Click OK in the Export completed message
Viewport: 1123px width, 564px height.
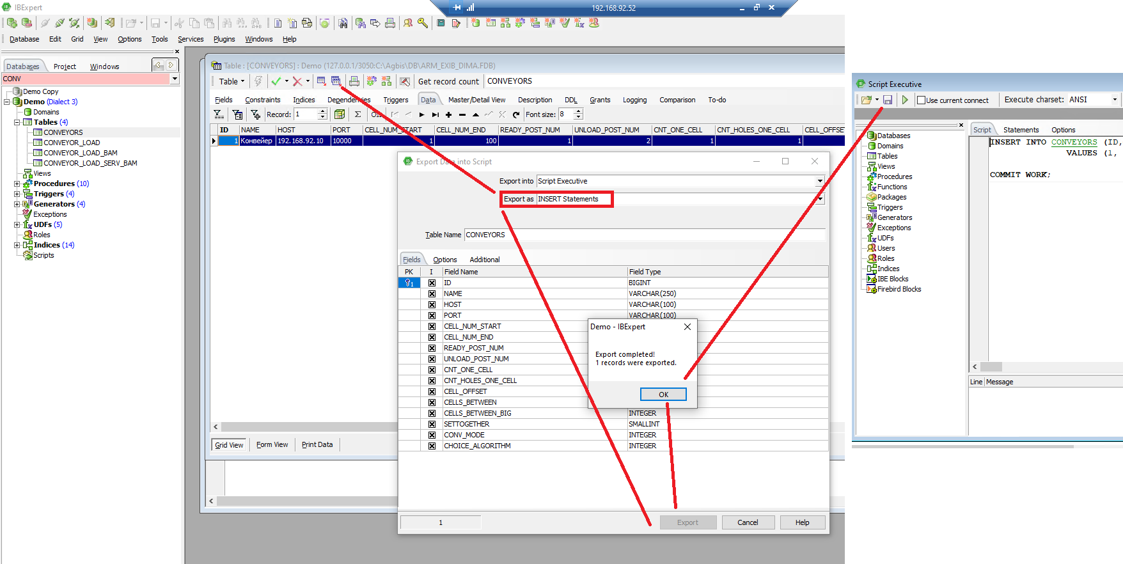(663, 395)
